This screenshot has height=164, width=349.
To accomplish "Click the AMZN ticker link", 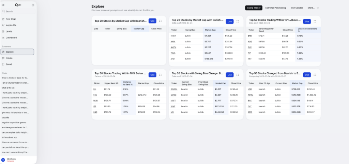I will point(173,48).
